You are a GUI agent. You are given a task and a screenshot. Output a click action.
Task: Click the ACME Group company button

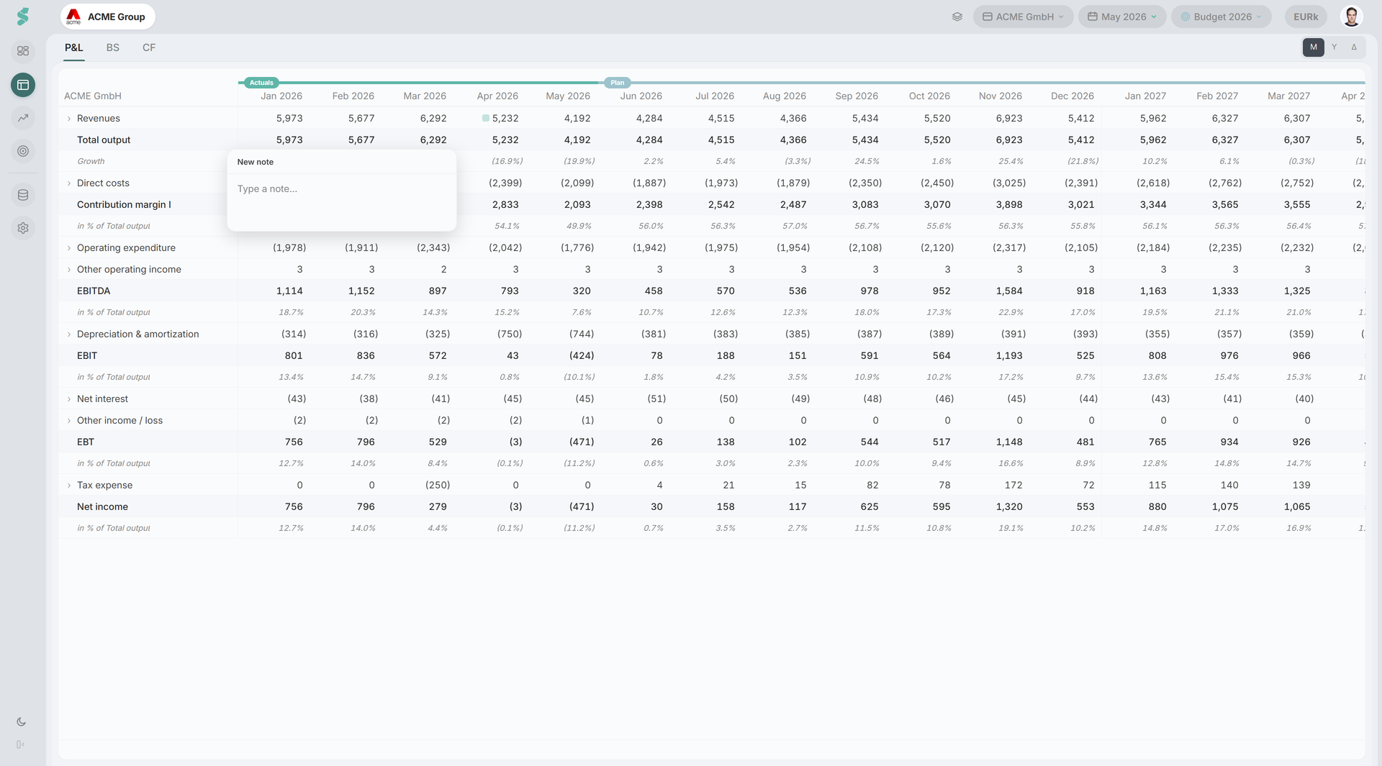108,17
